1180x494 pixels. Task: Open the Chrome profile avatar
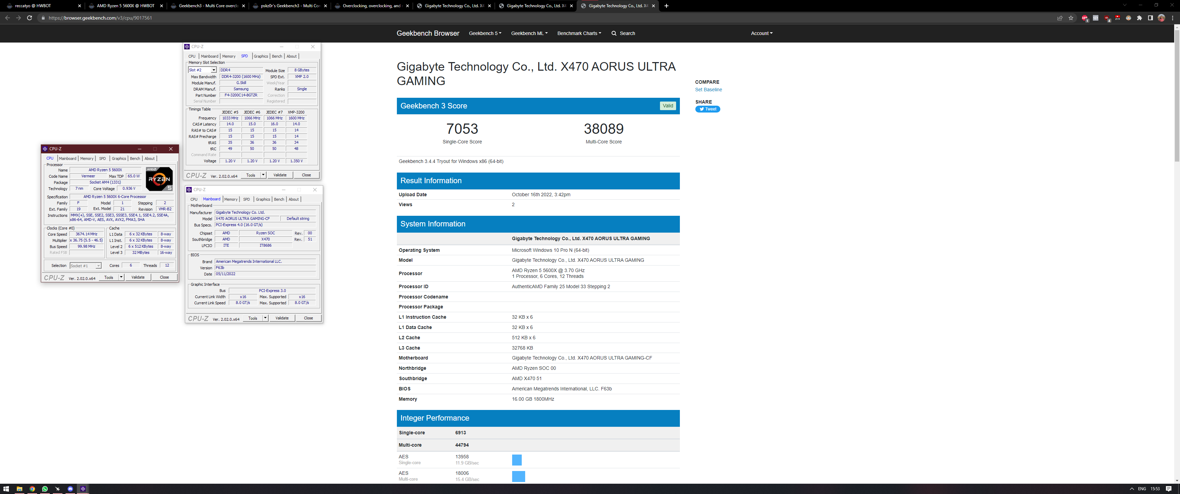(1161, 18)
